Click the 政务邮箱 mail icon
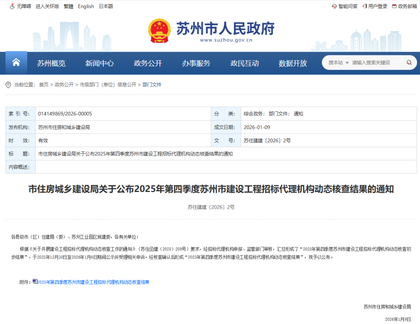This screenshot has height=324, width=420. coord(394,6)
